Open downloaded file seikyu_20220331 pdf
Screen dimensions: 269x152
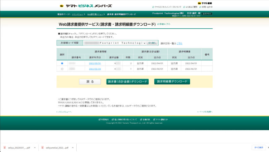19,148
